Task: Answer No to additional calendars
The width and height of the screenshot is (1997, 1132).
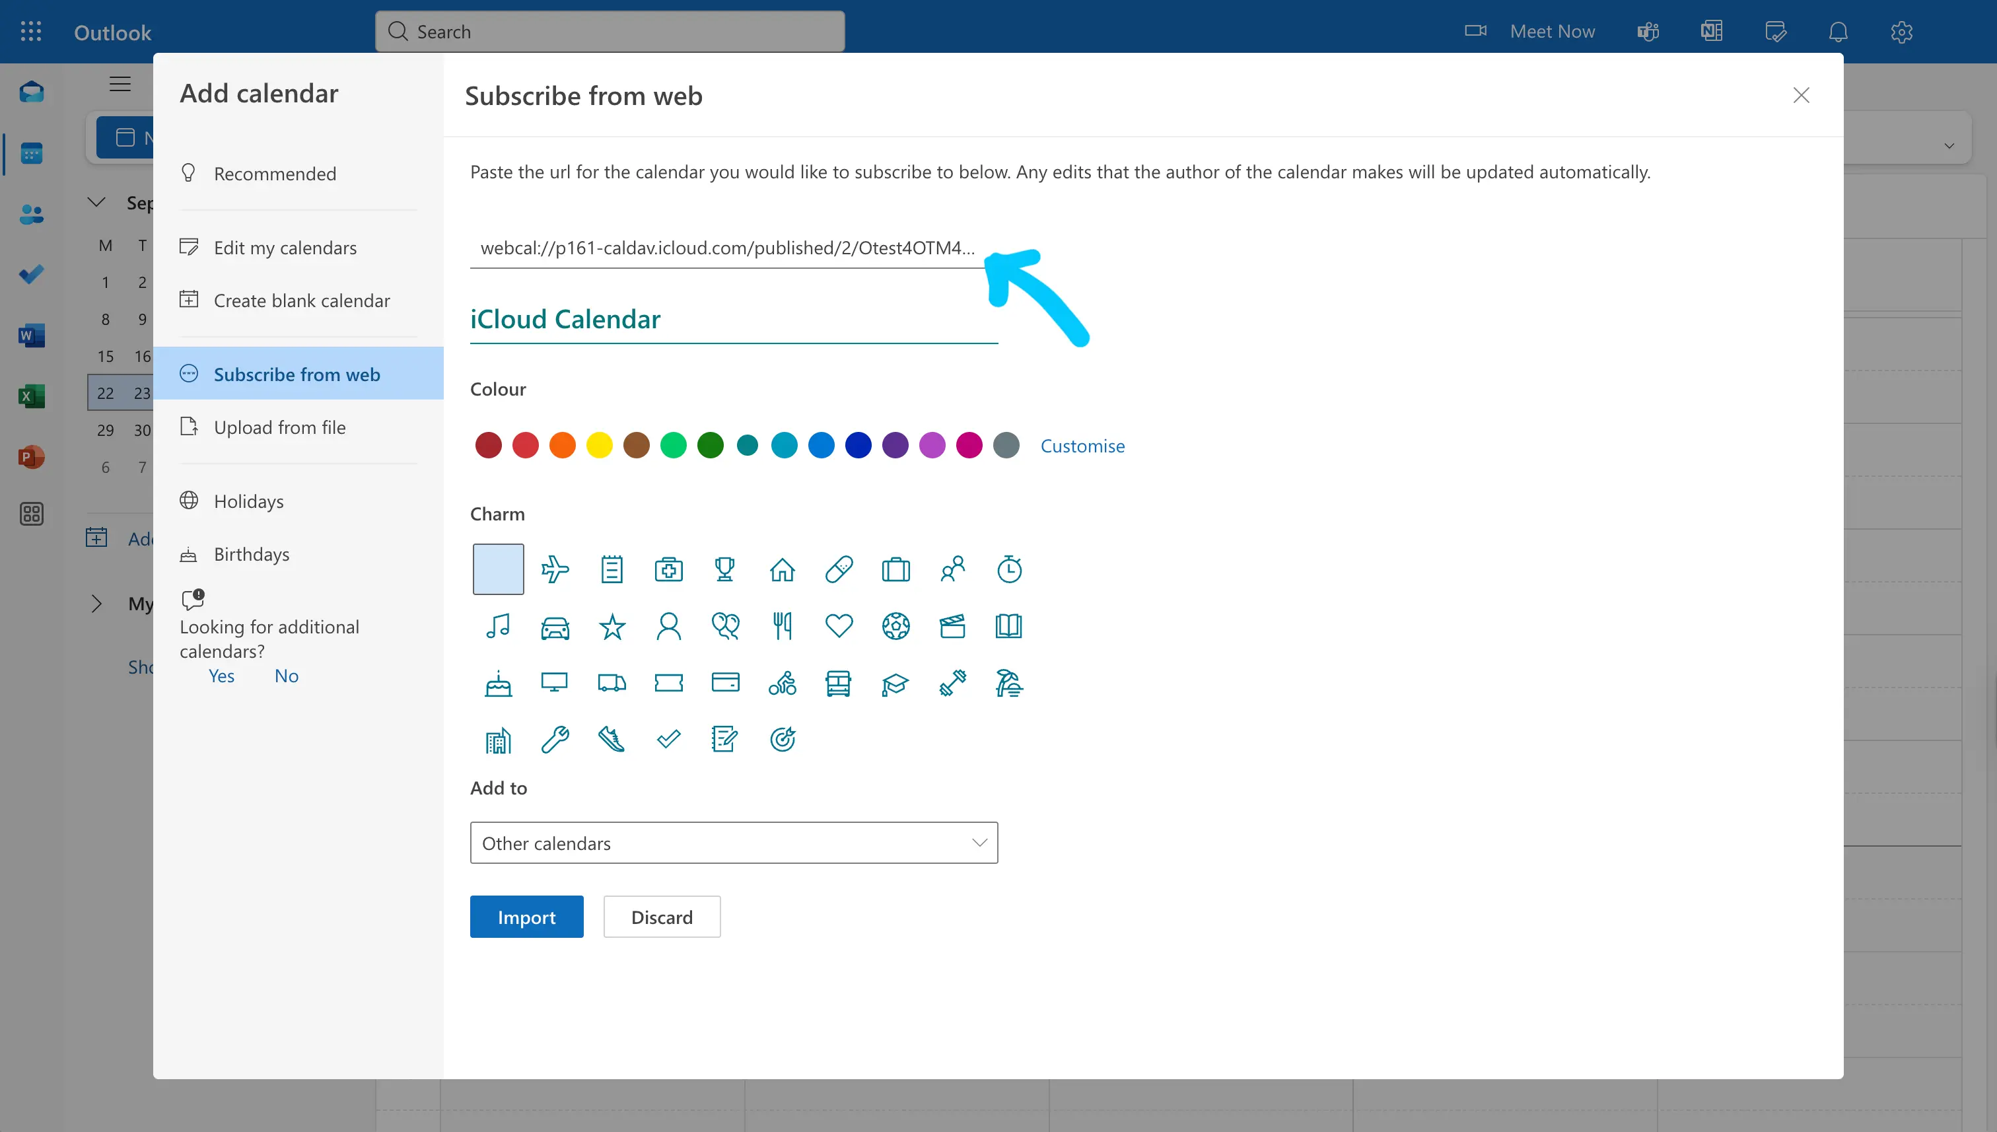Action: (x=286, y=676)
